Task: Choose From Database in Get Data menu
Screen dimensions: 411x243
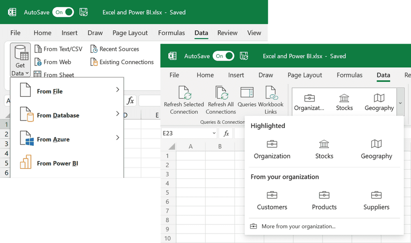Action: 67,114
